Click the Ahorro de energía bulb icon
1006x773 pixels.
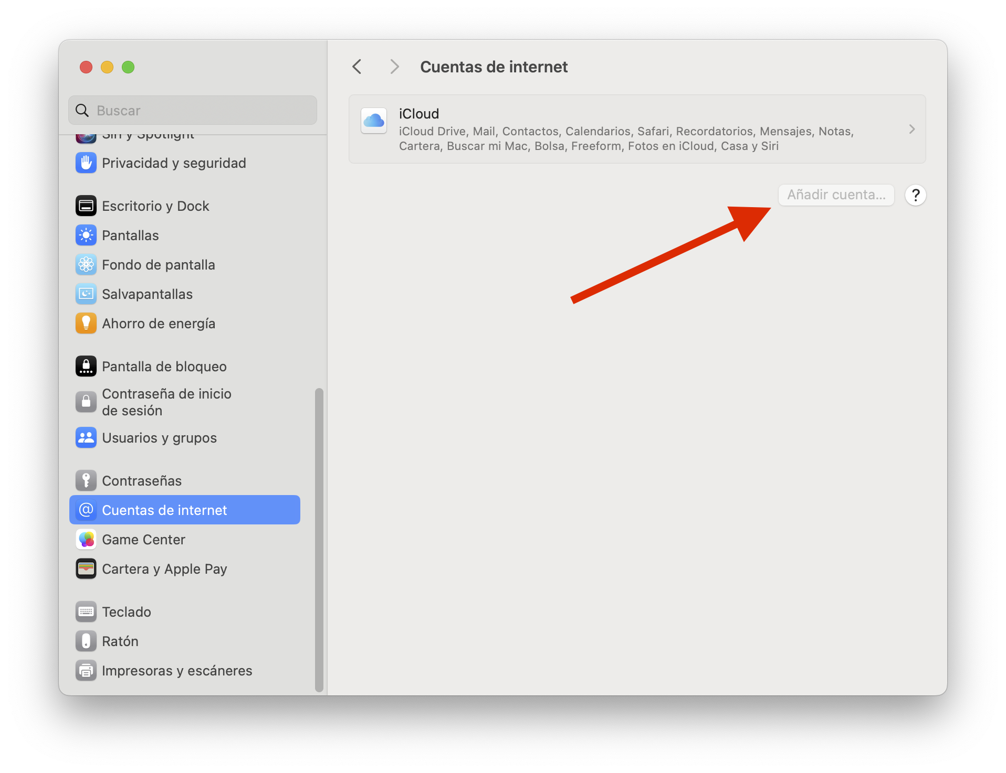coord(86,324)
